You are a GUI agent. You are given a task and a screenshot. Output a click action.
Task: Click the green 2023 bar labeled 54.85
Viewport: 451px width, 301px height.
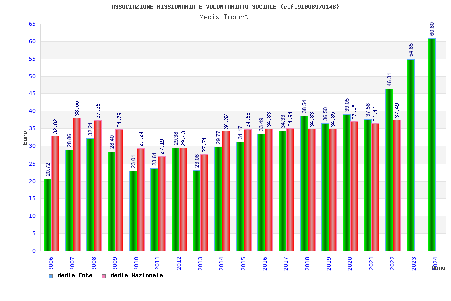(x=411, y=155)
